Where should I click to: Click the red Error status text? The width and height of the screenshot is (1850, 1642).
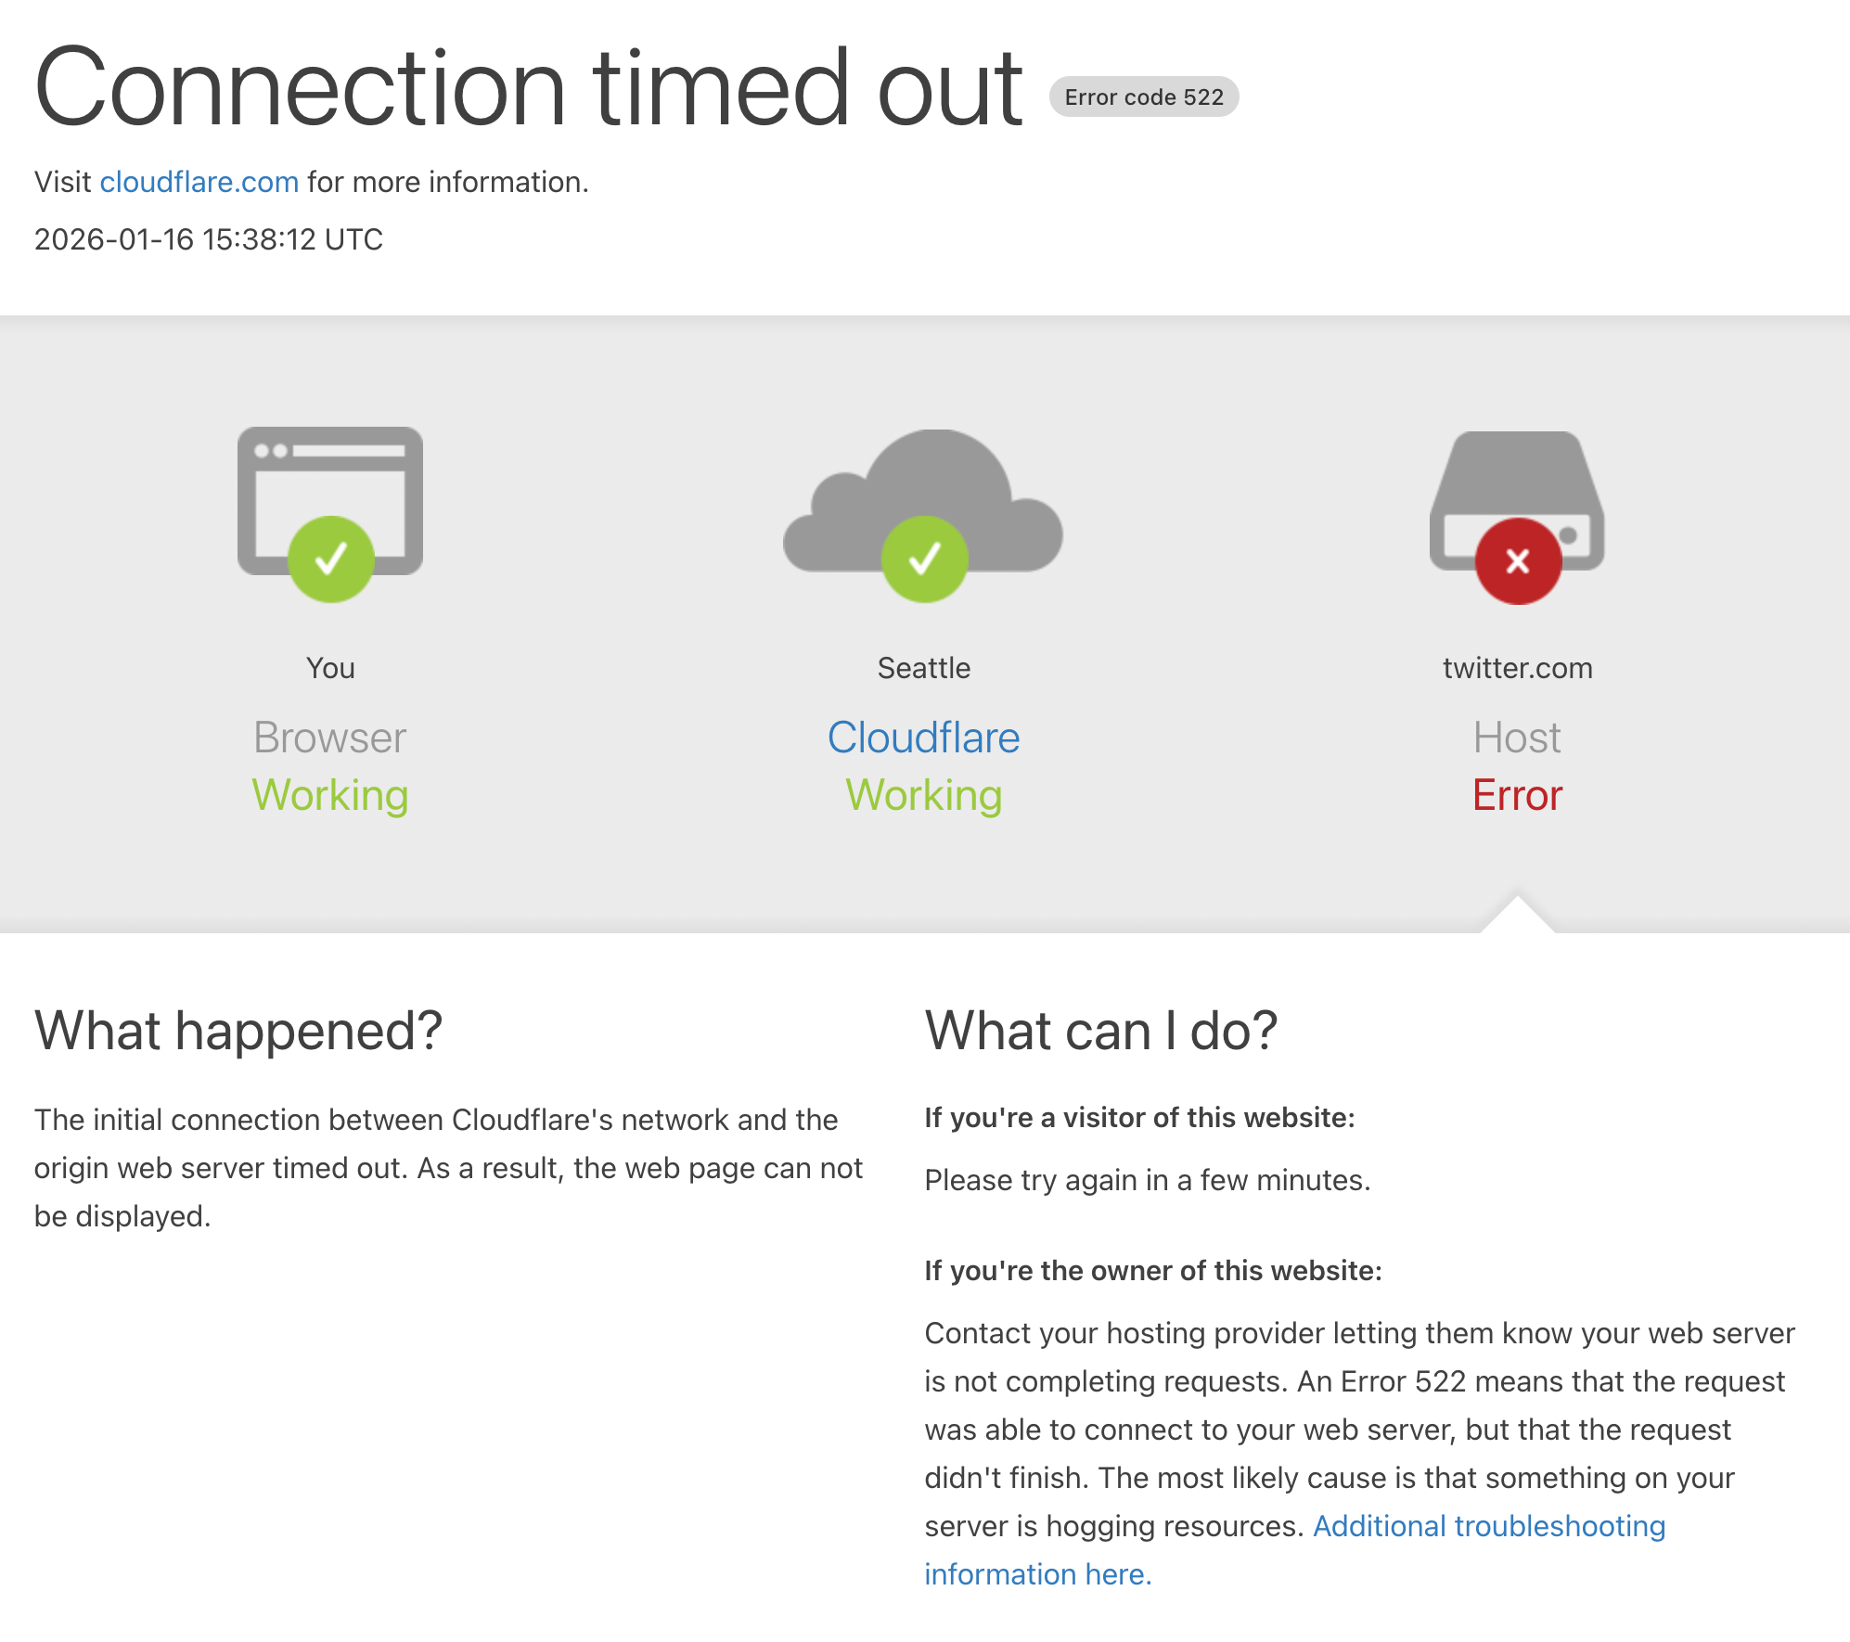click(x=1517, y=796)
